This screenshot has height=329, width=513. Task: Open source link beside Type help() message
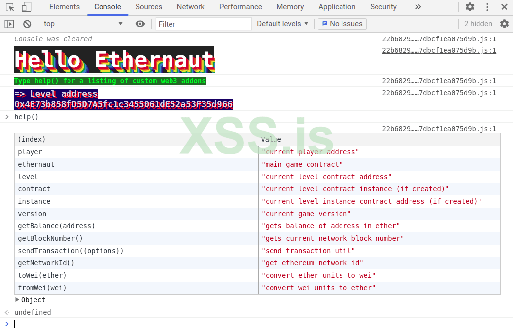click(439, 81)
